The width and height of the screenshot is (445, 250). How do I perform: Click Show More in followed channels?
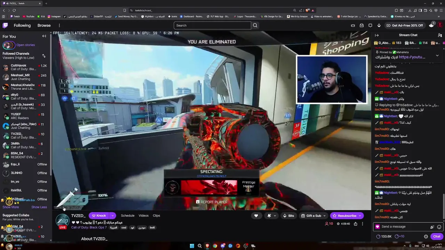coord(11,207)
